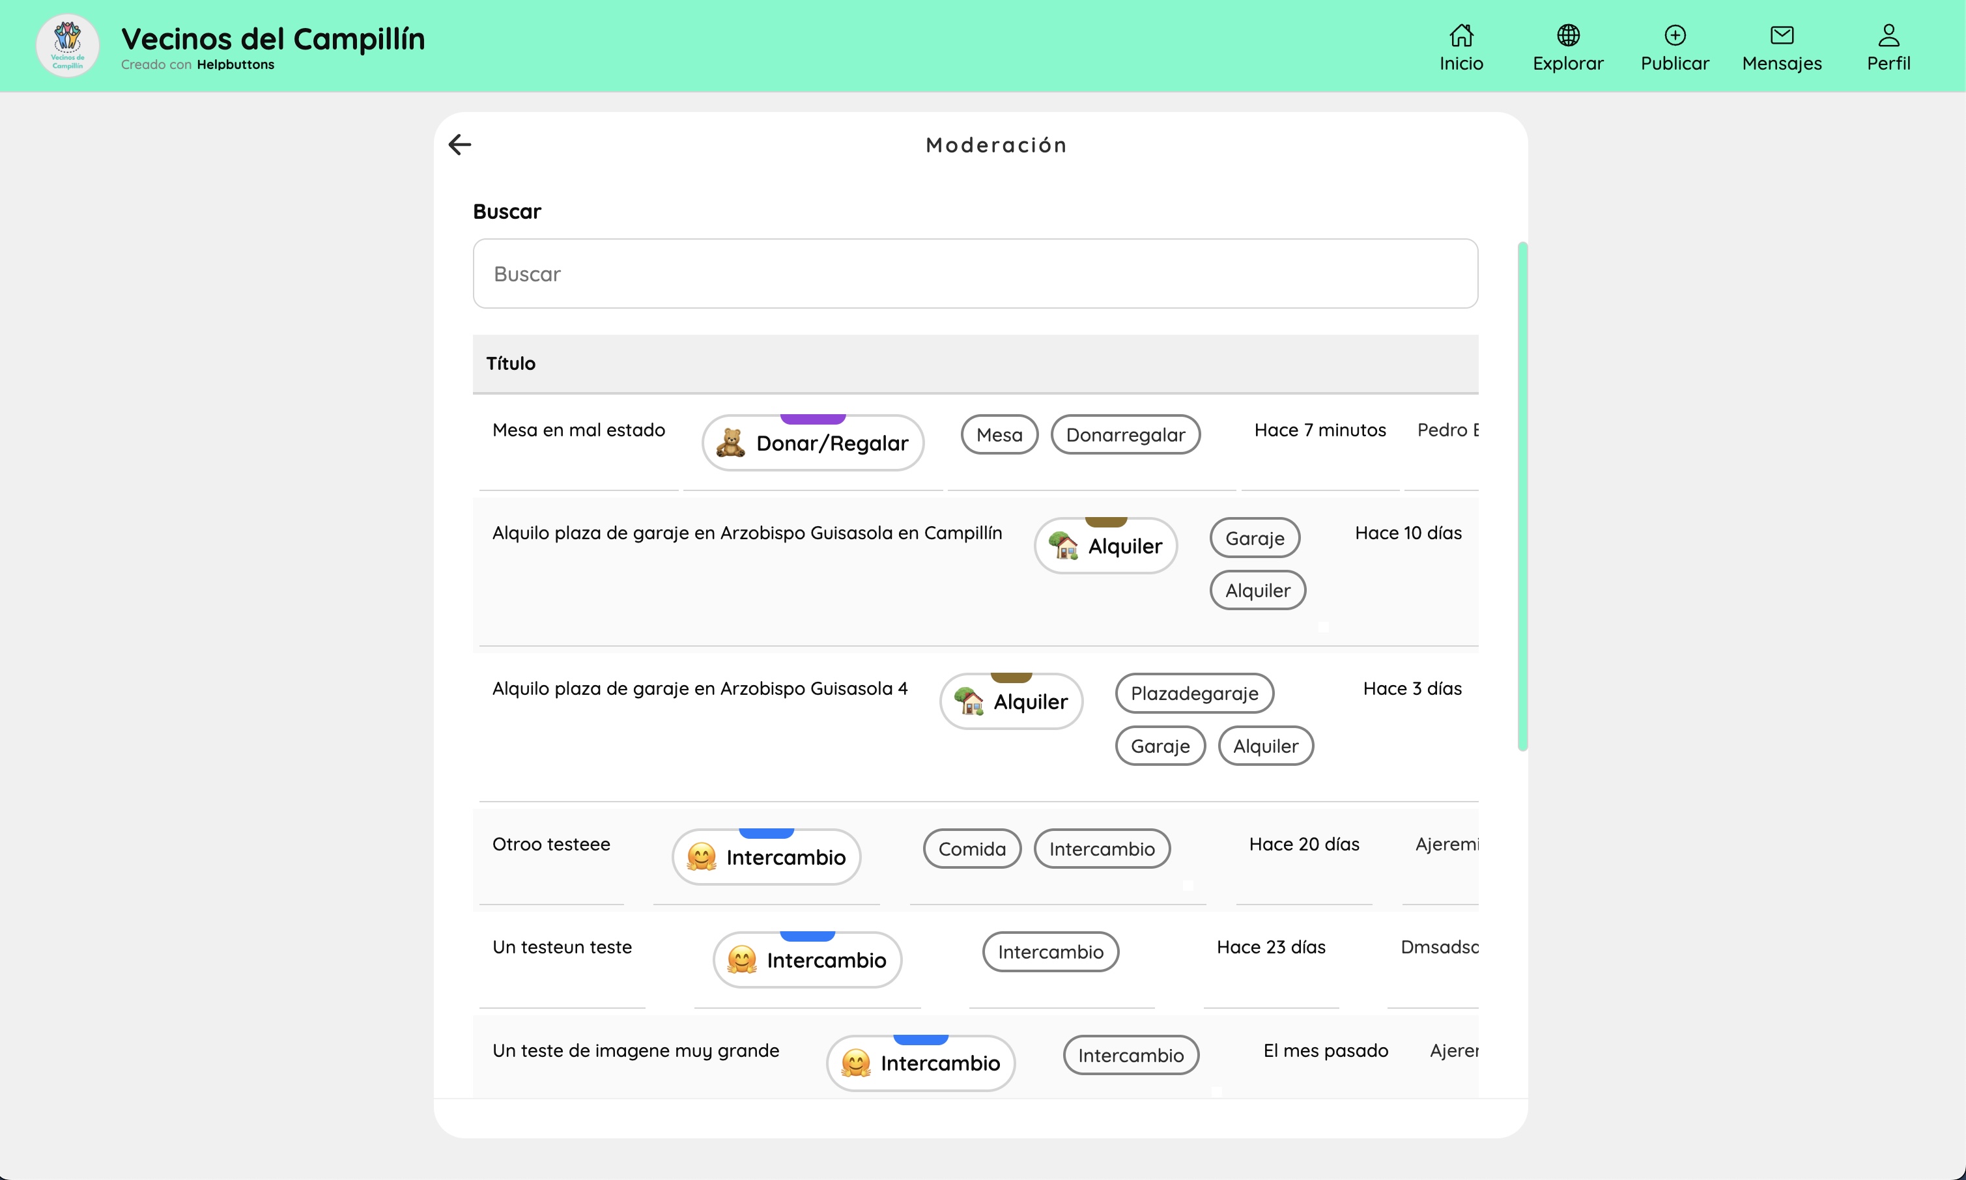Click Alquiler tag in Hace 3 días row
The height and width of the screenshot is (1180, 1966).
(x=1266, y=746)
